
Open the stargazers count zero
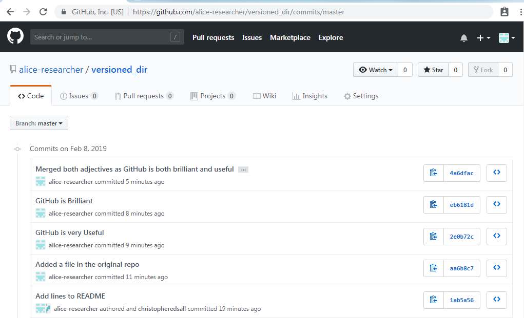[456, 70]
